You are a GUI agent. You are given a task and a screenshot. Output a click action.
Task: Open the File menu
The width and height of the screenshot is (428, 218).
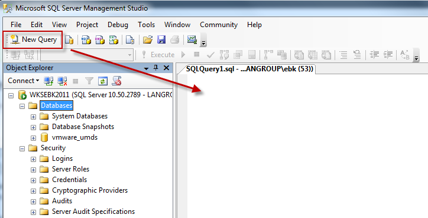16,25
